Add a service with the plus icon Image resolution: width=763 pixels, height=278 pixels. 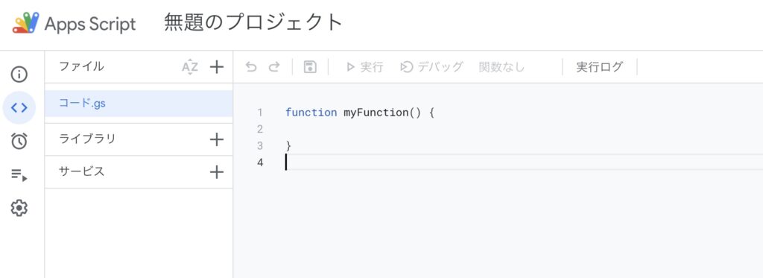(217, 172)
